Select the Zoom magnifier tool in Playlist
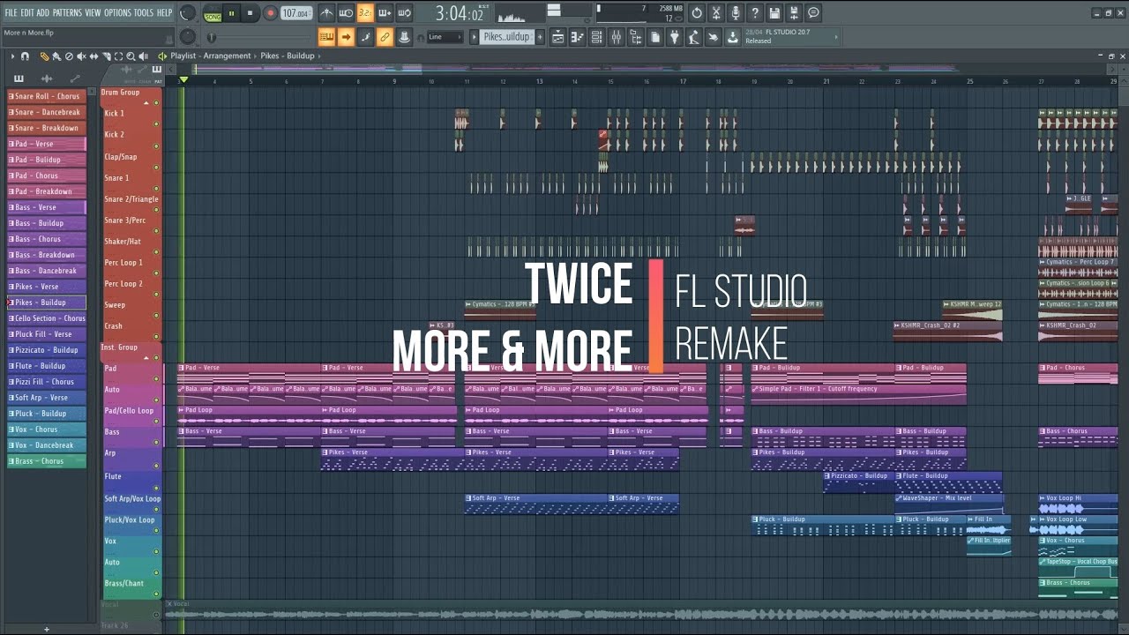This screenshot has height=635, width=1129. (131, 56)
